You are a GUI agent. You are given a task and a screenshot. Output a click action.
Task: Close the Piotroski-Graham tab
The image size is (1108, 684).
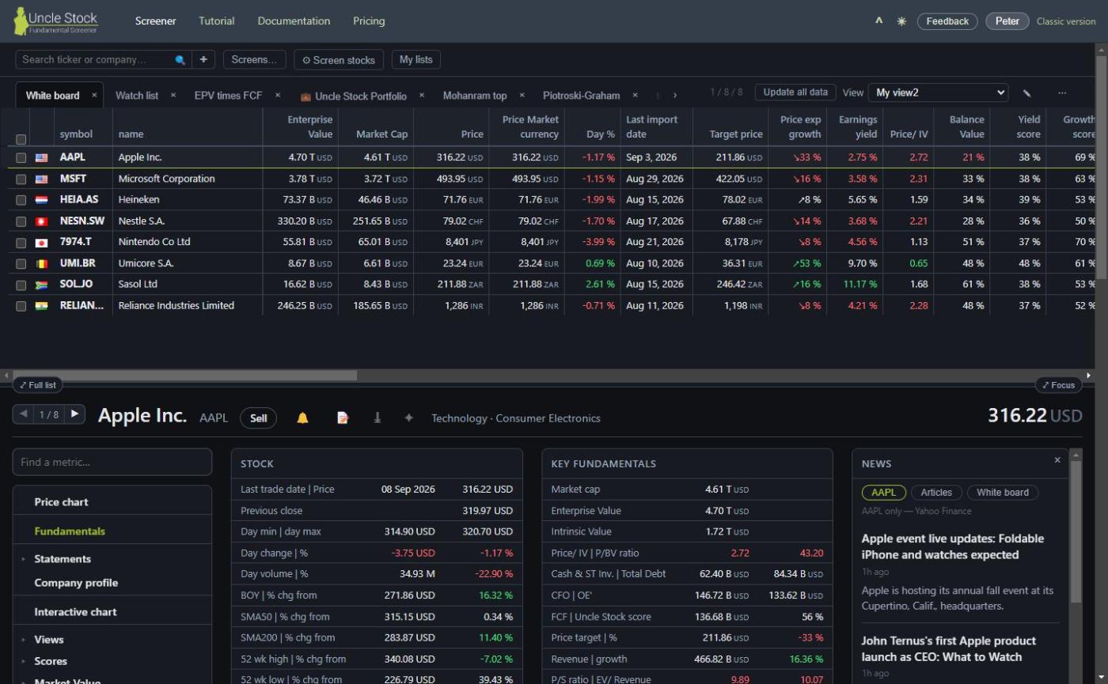[635, 95]
